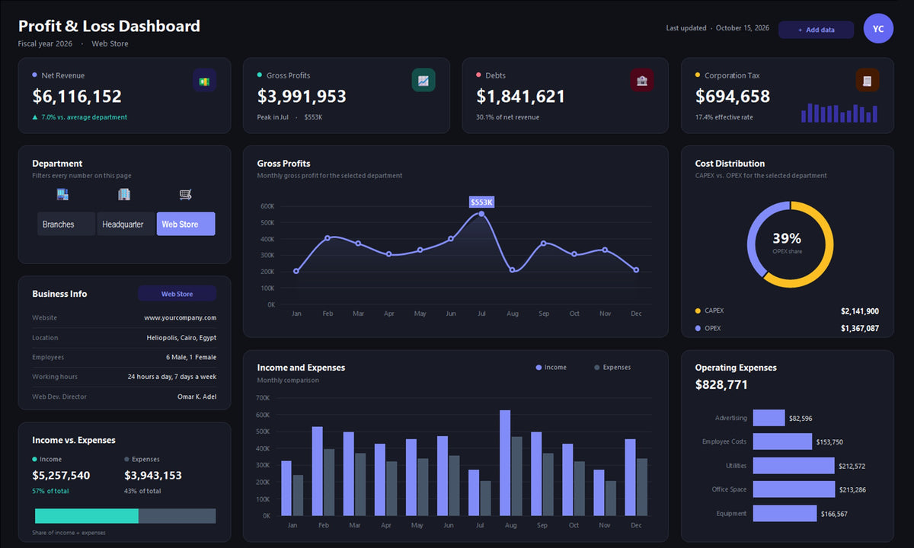The width and height of the screenshot is (914, 548).
Task: Click the Web Store badge in Business Info
Action: 177,294
